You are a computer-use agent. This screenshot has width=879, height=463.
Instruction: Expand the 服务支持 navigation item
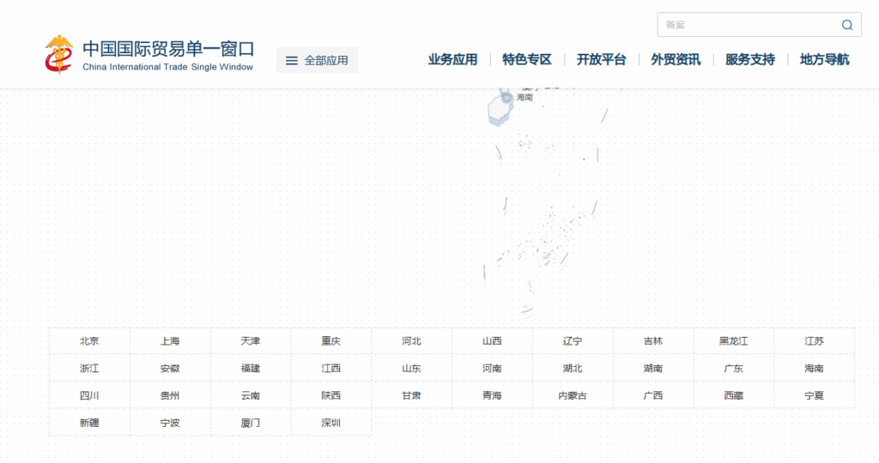click(749, 59)
